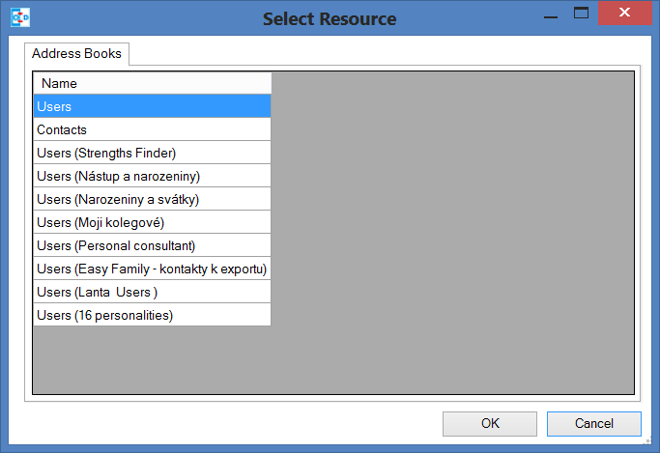The image size is (660, 453).
Task: Select the Contacts address book
Action: point(152,129)
